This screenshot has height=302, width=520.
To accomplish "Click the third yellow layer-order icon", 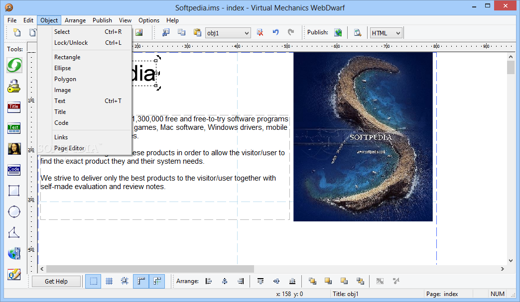I will tap(344, 281).
